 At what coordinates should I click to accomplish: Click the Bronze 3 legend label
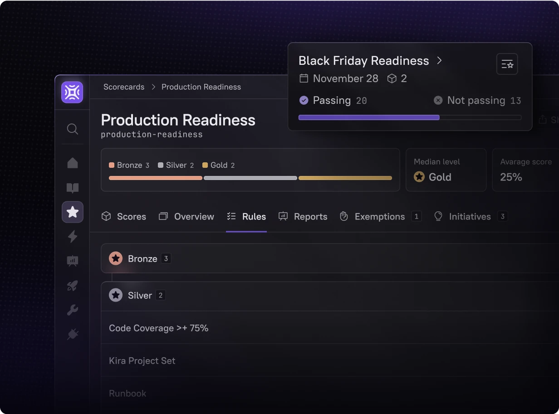pyautogui.click(x=129, y=165)
